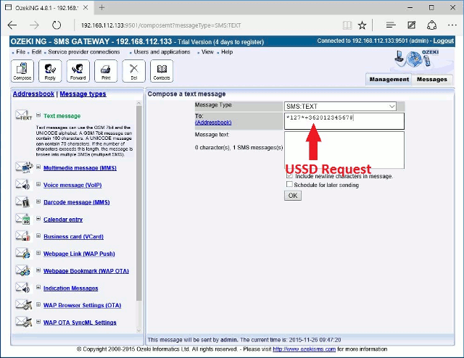Click the WAP OTA SyncML Settings icon
The width and height of the screenshot is (464, 358).
coord(23,322)
